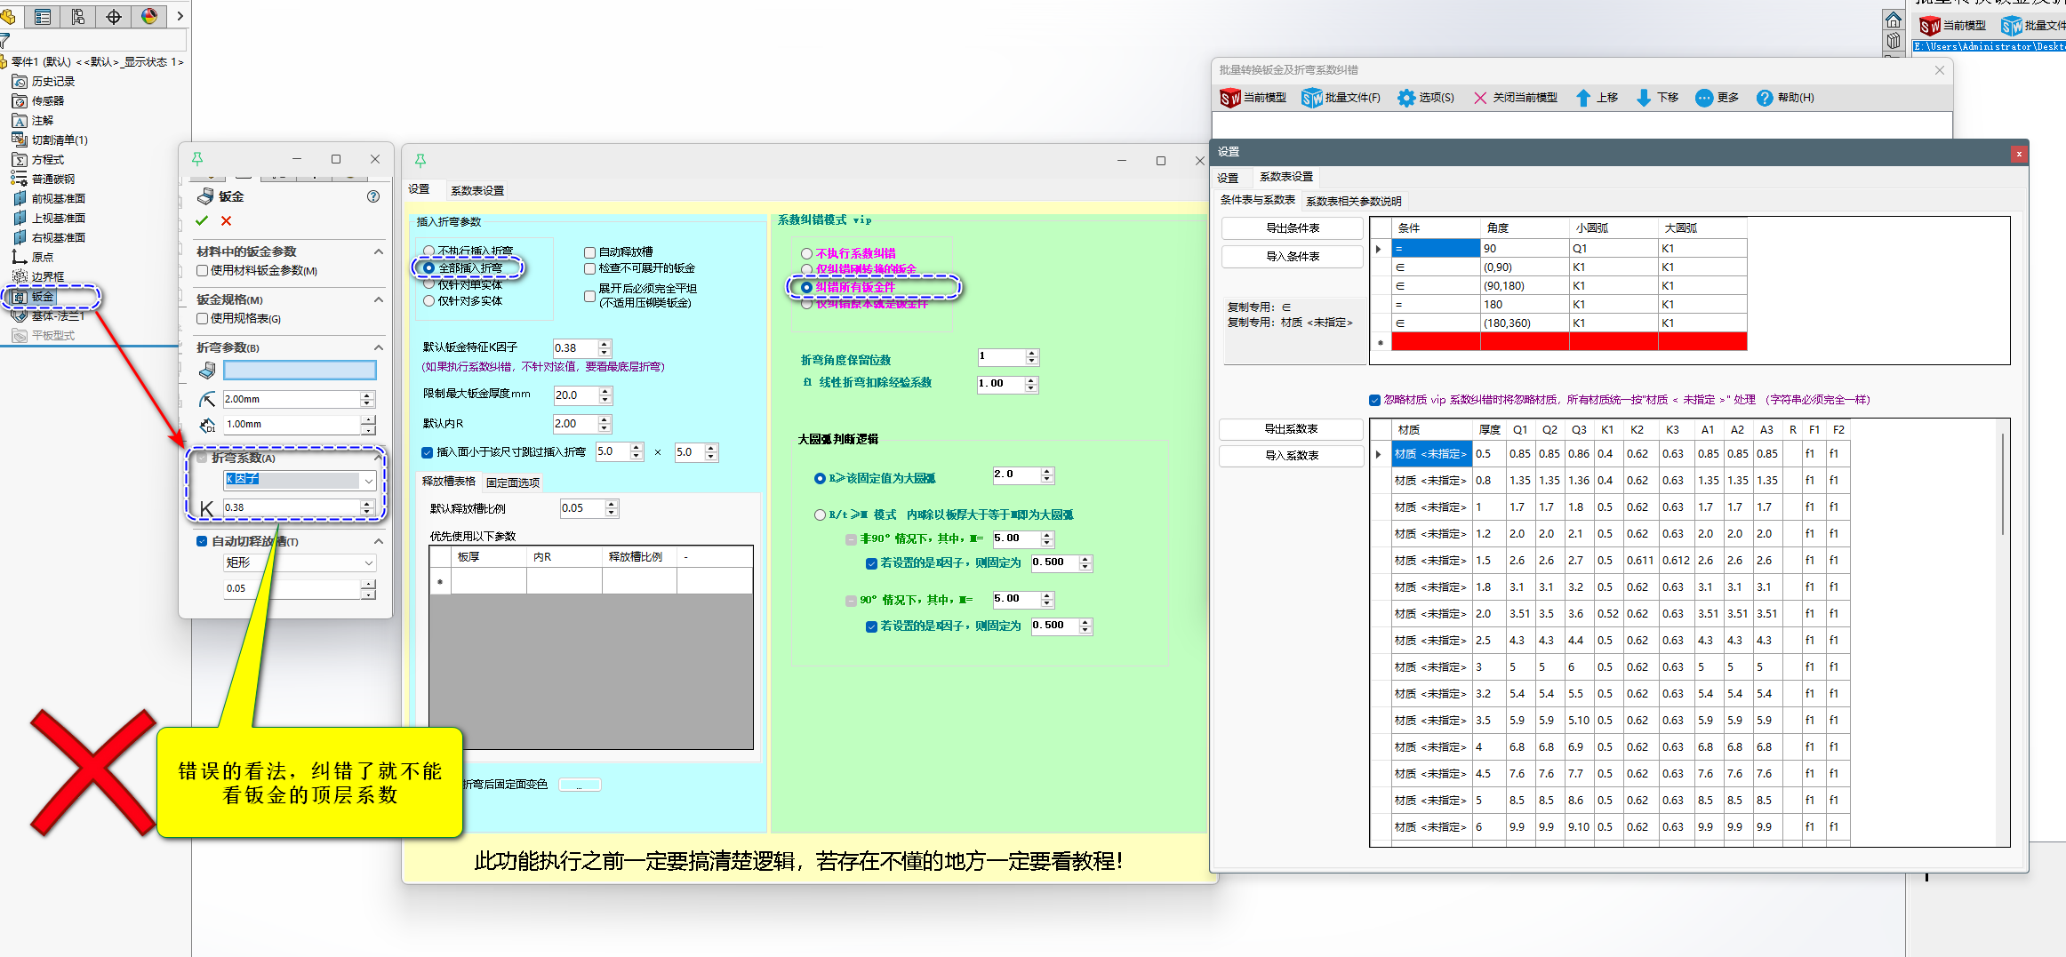This screenshot has width=2066, height=957.
Task: Click the 关闭当前模型 X icon
Action: tap(1480, 98)
